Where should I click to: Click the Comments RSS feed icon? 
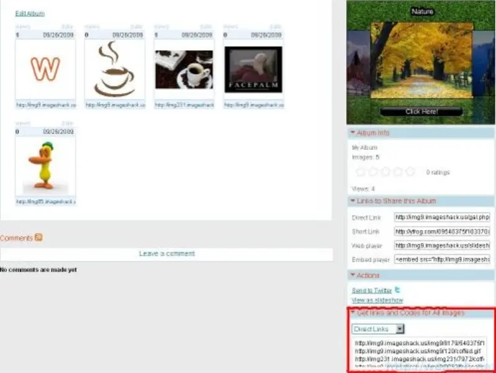click(38, 237)
